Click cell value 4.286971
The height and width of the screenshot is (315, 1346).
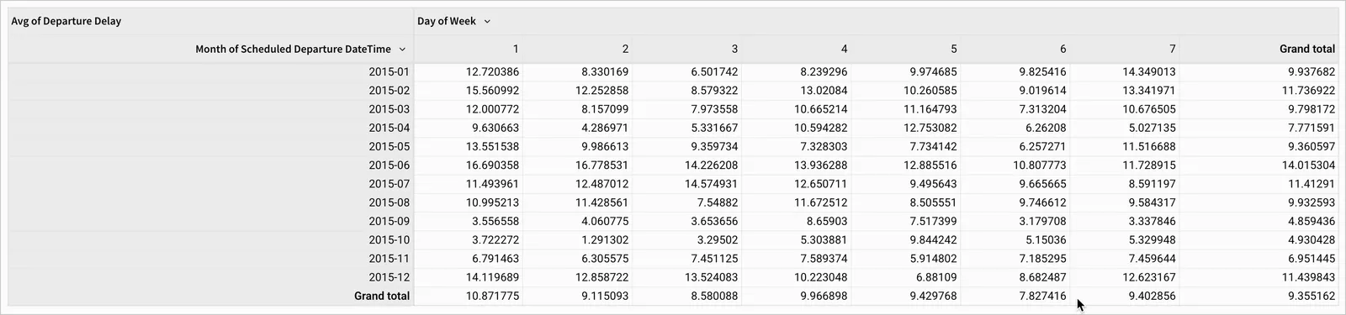[605, 128]
